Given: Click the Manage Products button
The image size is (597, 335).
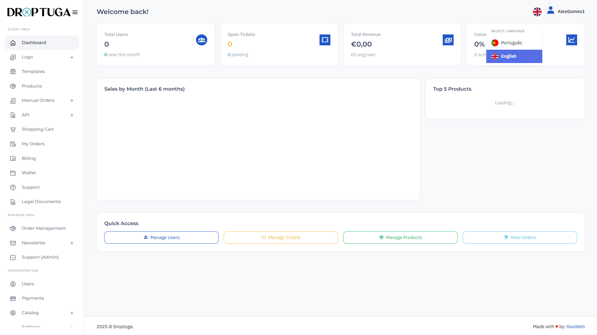Looking at the screenshot, I should 400,238.
